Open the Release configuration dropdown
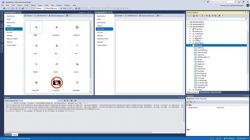Image resolution: width=250 pixels, height=140 pixels. [x=40, y=9]
